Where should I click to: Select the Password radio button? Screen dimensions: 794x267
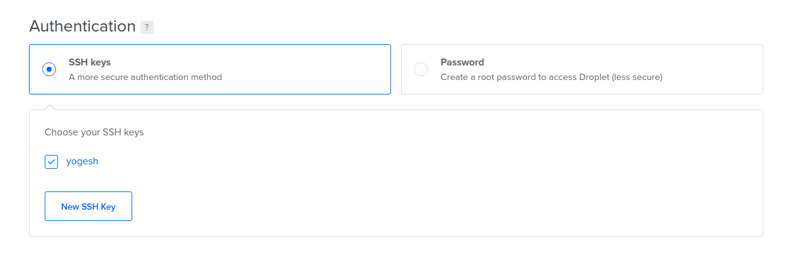[x=421, y=69]
